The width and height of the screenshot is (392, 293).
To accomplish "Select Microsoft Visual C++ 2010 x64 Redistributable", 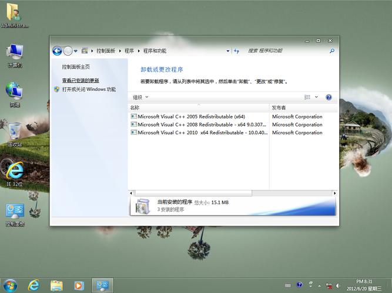I will tap(203, 132).
